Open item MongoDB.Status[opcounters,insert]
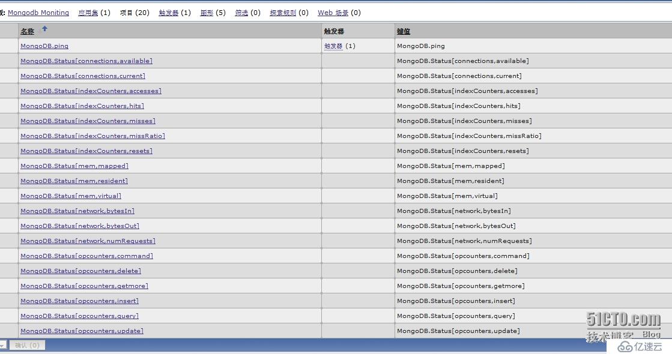The image size is (672, 354). [79, 301]
